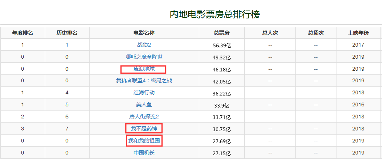Click the 总场次 column header
The height and width of the screenshot is (159, 382).
pos(316,33)
